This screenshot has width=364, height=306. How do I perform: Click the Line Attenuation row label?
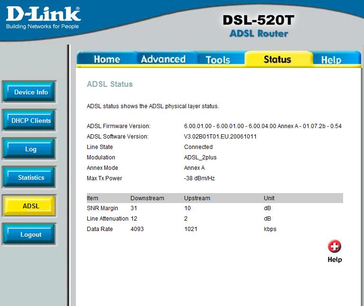[107, 219]
